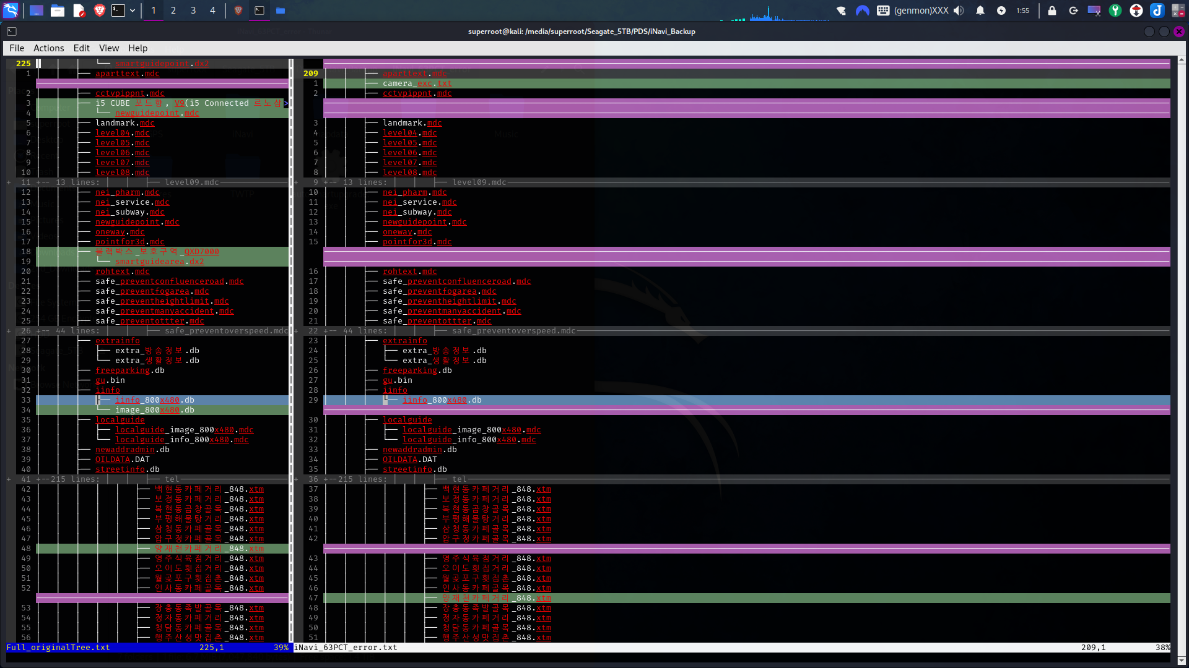
Task: Click the NordVPN mountain tray icon
Action: tap(862, 11)
